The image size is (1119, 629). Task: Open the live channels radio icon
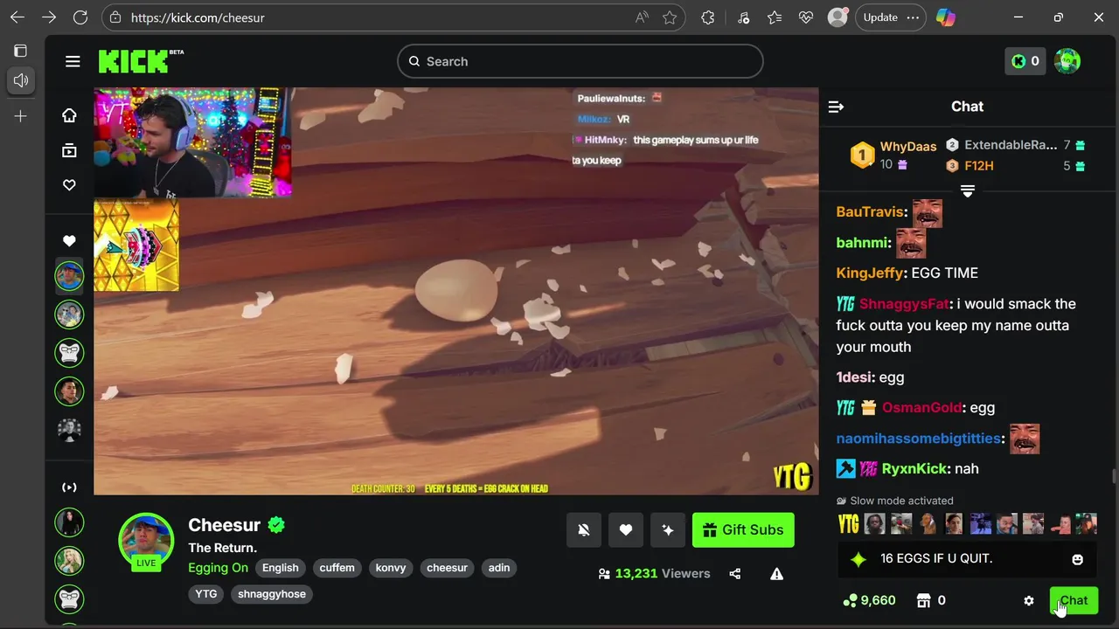click(x=69, y=487)
